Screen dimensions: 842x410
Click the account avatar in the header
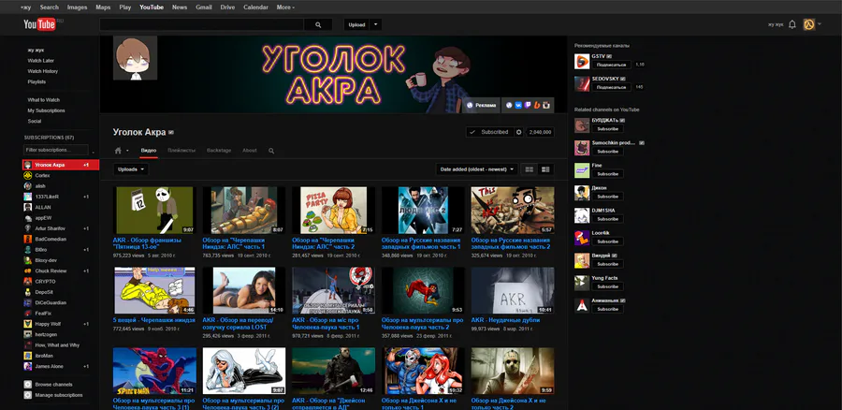pyautogui.click(x=808, y=24)
